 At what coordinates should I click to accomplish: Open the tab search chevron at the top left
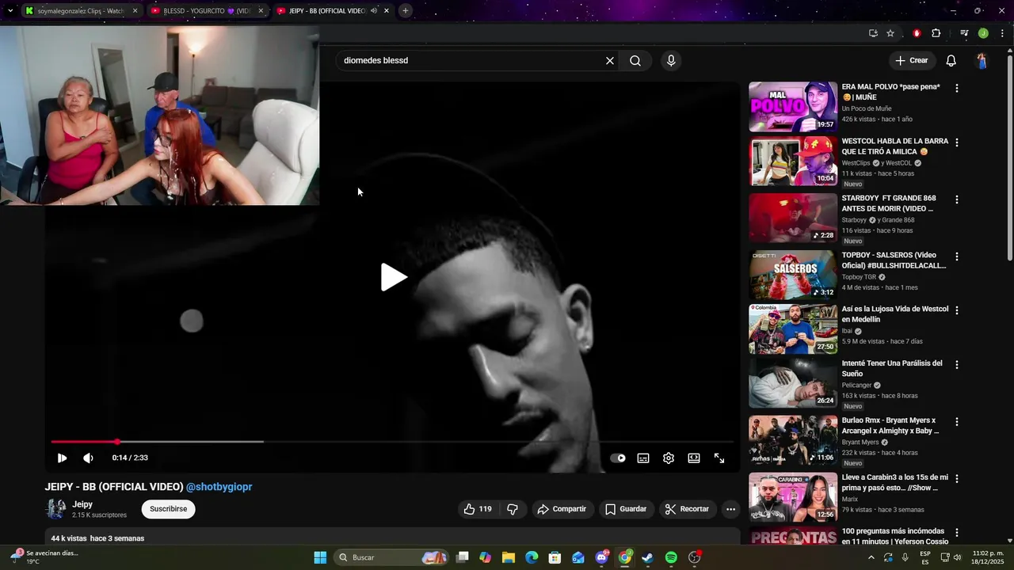10,11
